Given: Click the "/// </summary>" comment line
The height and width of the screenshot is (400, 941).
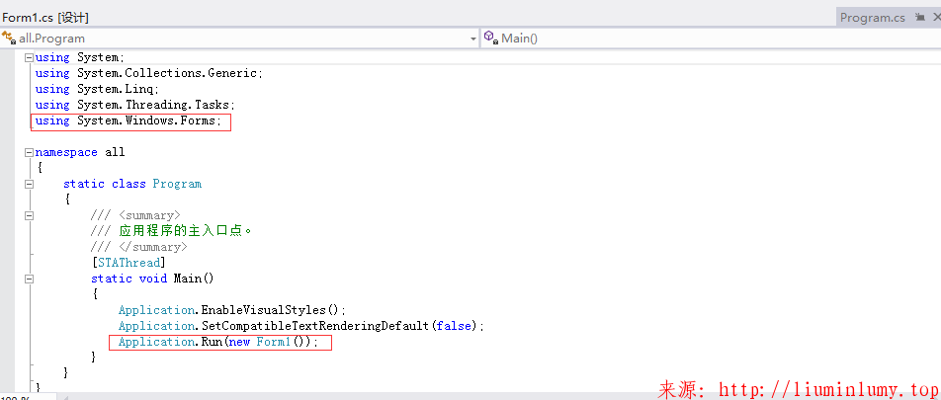Looking at the screenshot, I should click(139, 247).
